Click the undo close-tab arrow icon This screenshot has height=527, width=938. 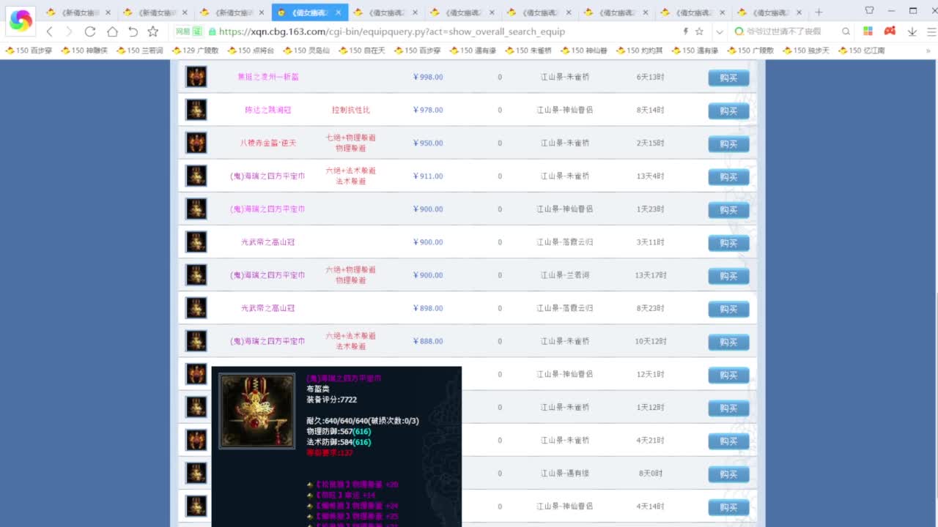[x=133, y=31]
